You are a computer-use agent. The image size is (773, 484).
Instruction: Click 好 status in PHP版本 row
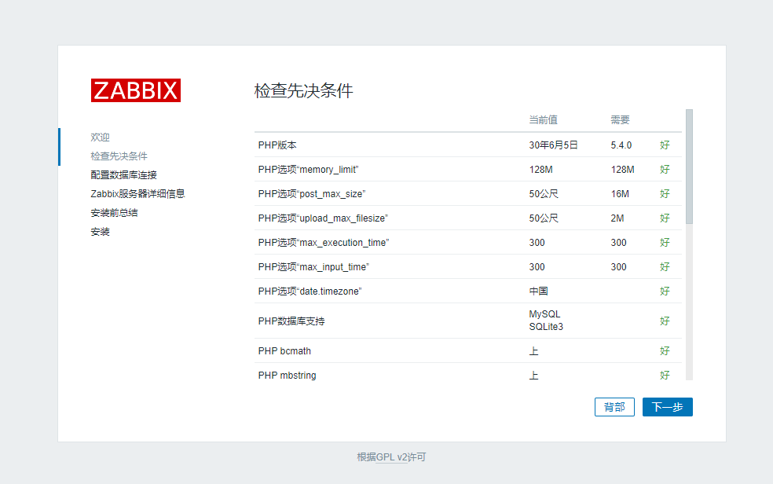(x=665, y=145)
